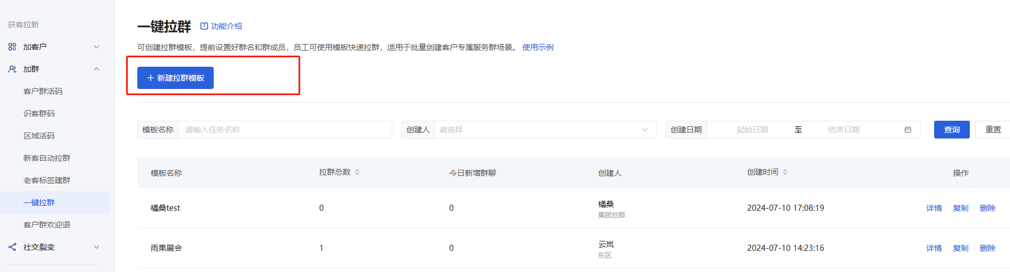This screenshot has height=272, width=1010.
Task: Expand the 加客户 menu chevron
Action: coord(97,47)
